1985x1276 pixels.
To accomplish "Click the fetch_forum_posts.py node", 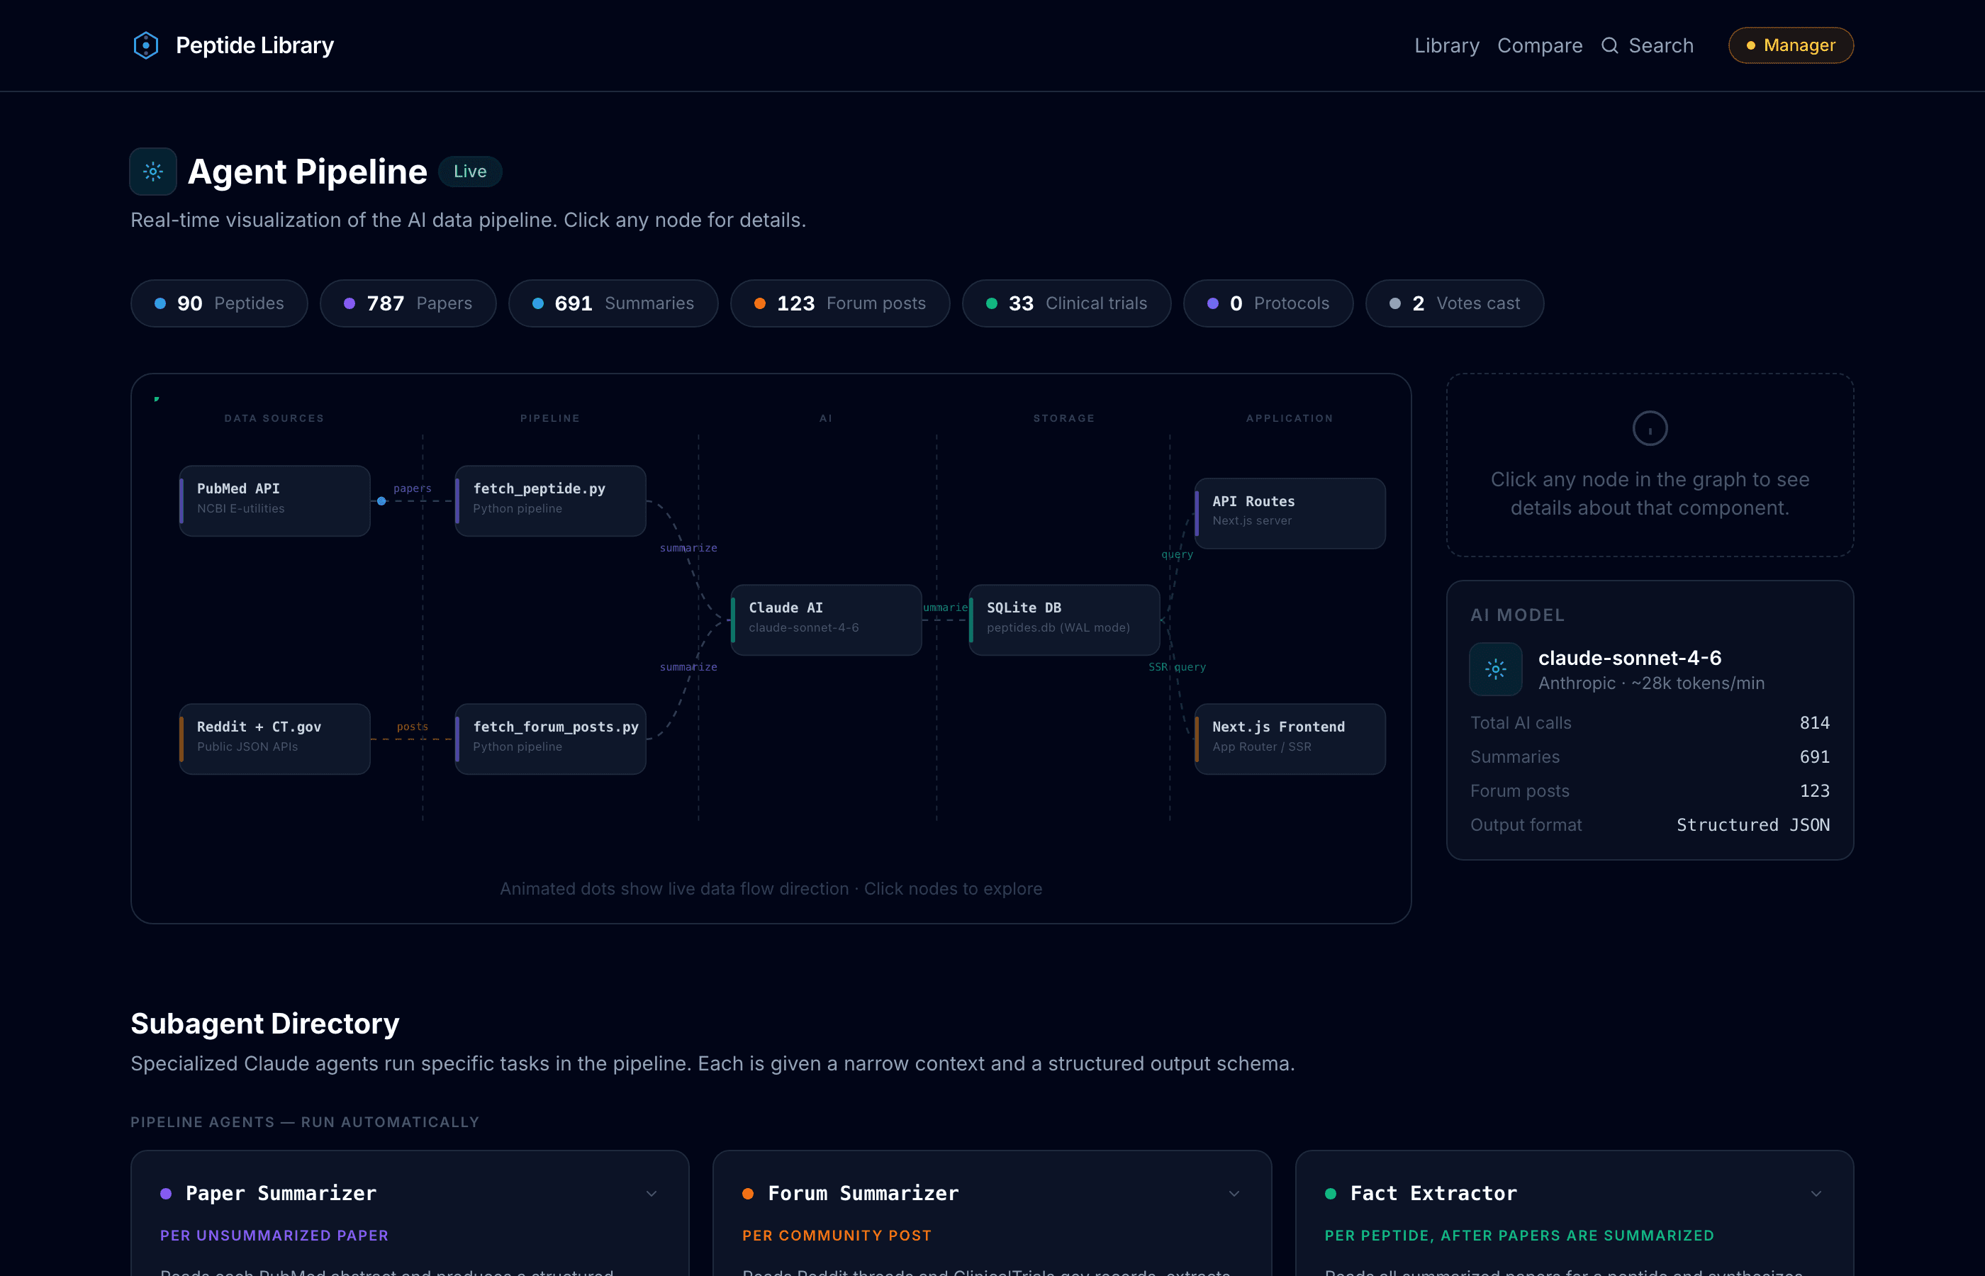I will (x=550, y=738).
